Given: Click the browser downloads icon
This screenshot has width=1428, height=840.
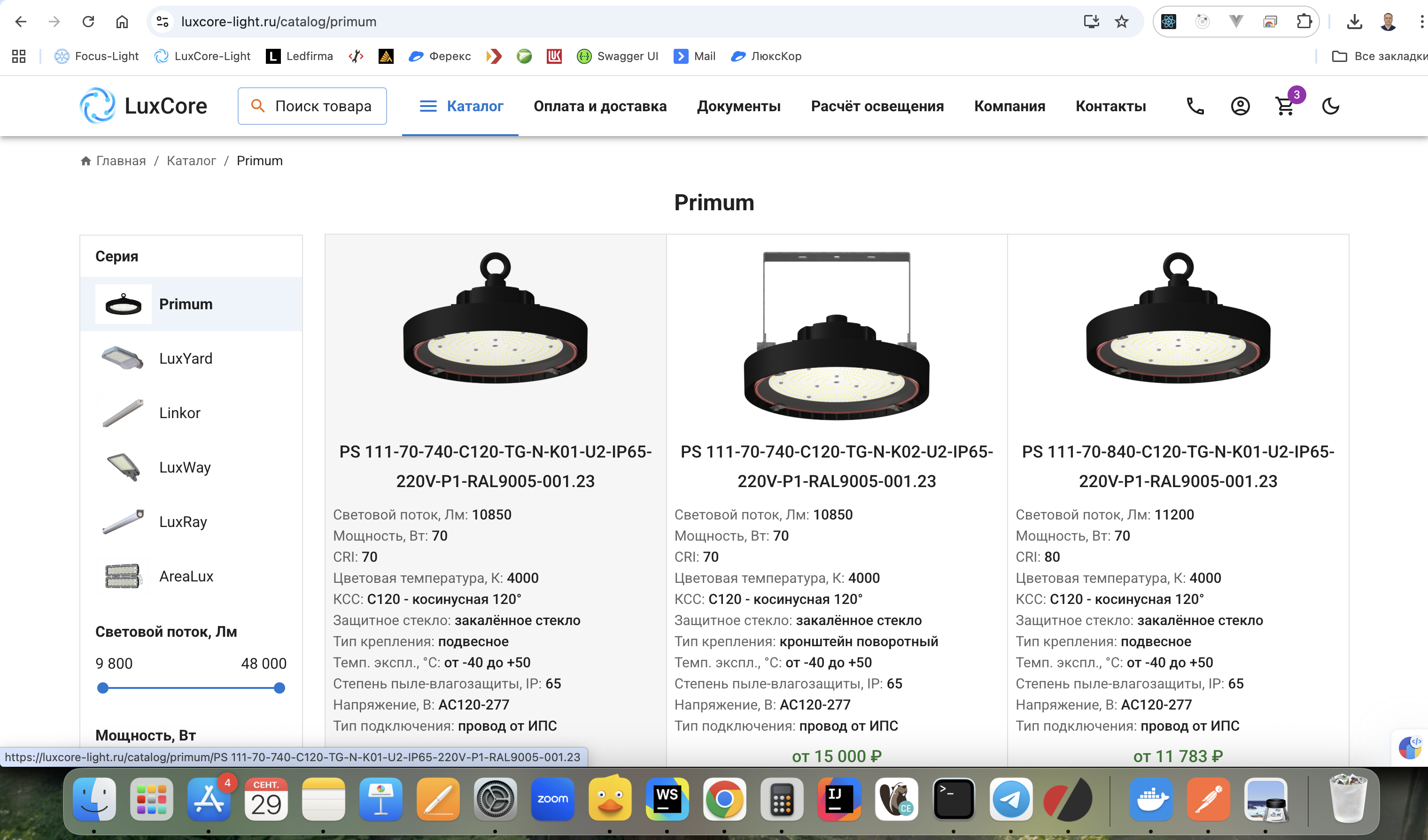Looking at the screenshot, I should pos(1354,22).
